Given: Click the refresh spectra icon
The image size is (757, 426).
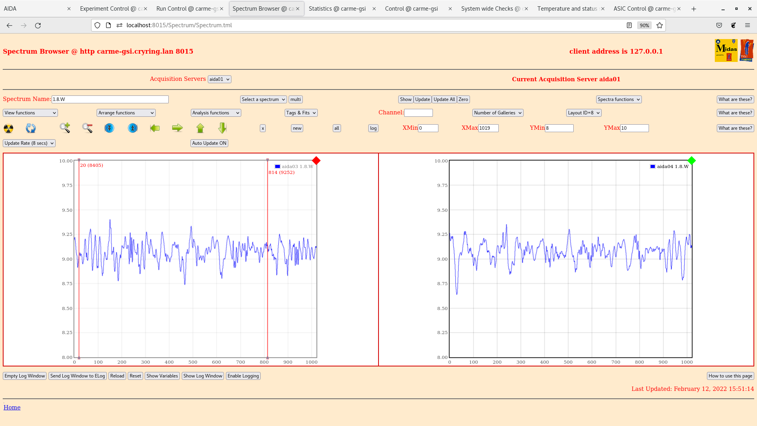Looking at the screenshot, I should [x=31, y=128].
